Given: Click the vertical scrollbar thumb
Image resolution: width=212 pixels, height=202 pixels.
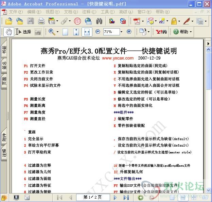Looking at the screenshot, I should [208, 71].
